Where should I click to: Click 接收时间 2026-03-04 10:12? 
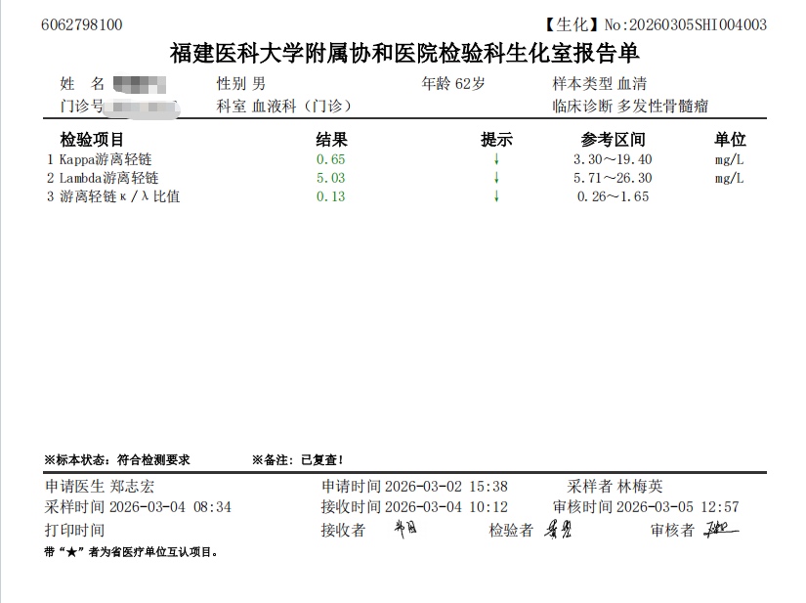(414, 507)
